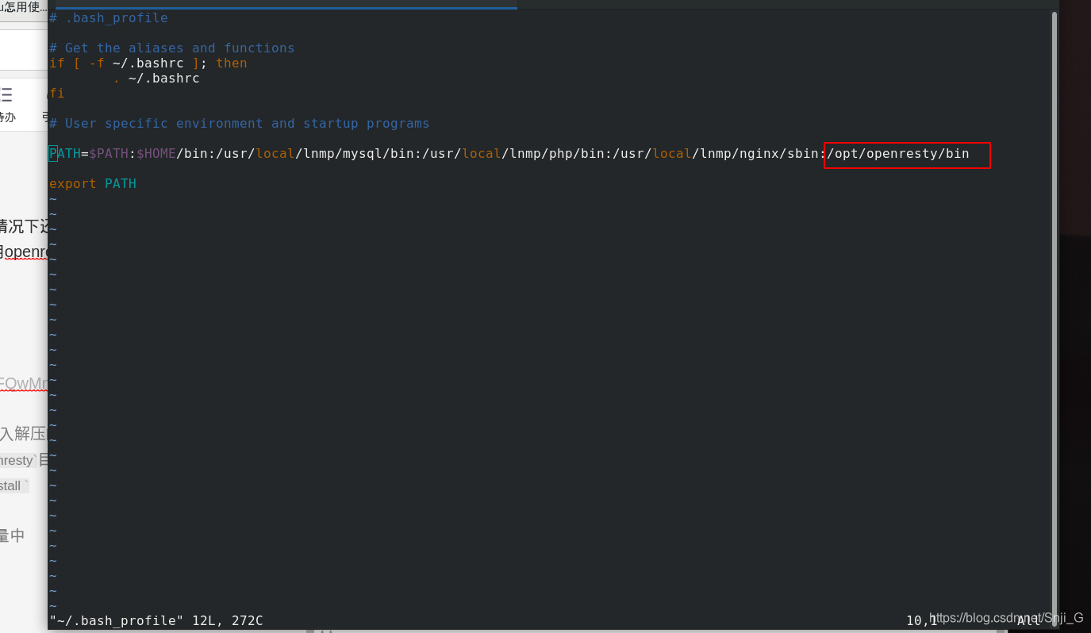Click the '$HOME' variable in the PATH line
The width and height of the screenshot is (1091, 633).
point(156,153)
